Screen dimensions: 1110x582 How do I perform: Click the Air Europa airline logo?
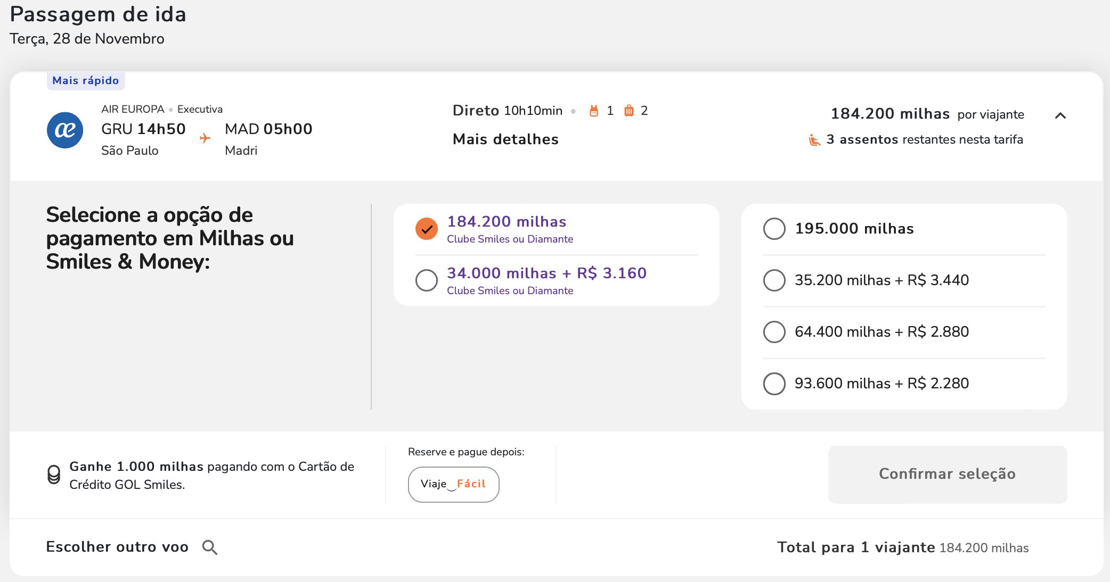[x=65, y=130]
